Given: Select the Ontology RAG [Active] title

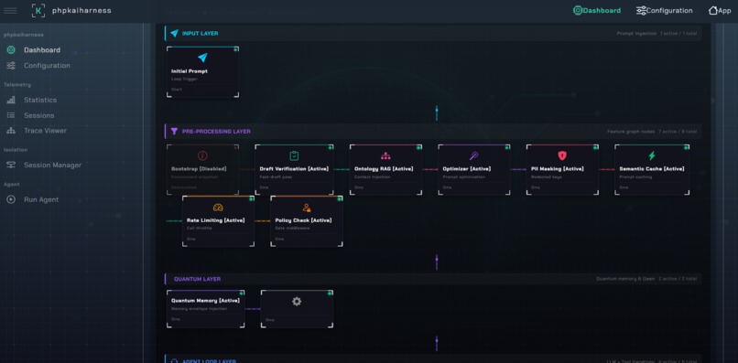Looking at the screenshot, I should pyautogui.click(x=384, y=169).
